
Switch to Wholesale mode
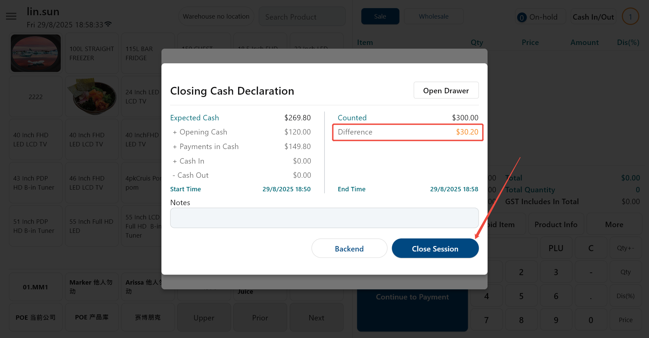(434, 16)
